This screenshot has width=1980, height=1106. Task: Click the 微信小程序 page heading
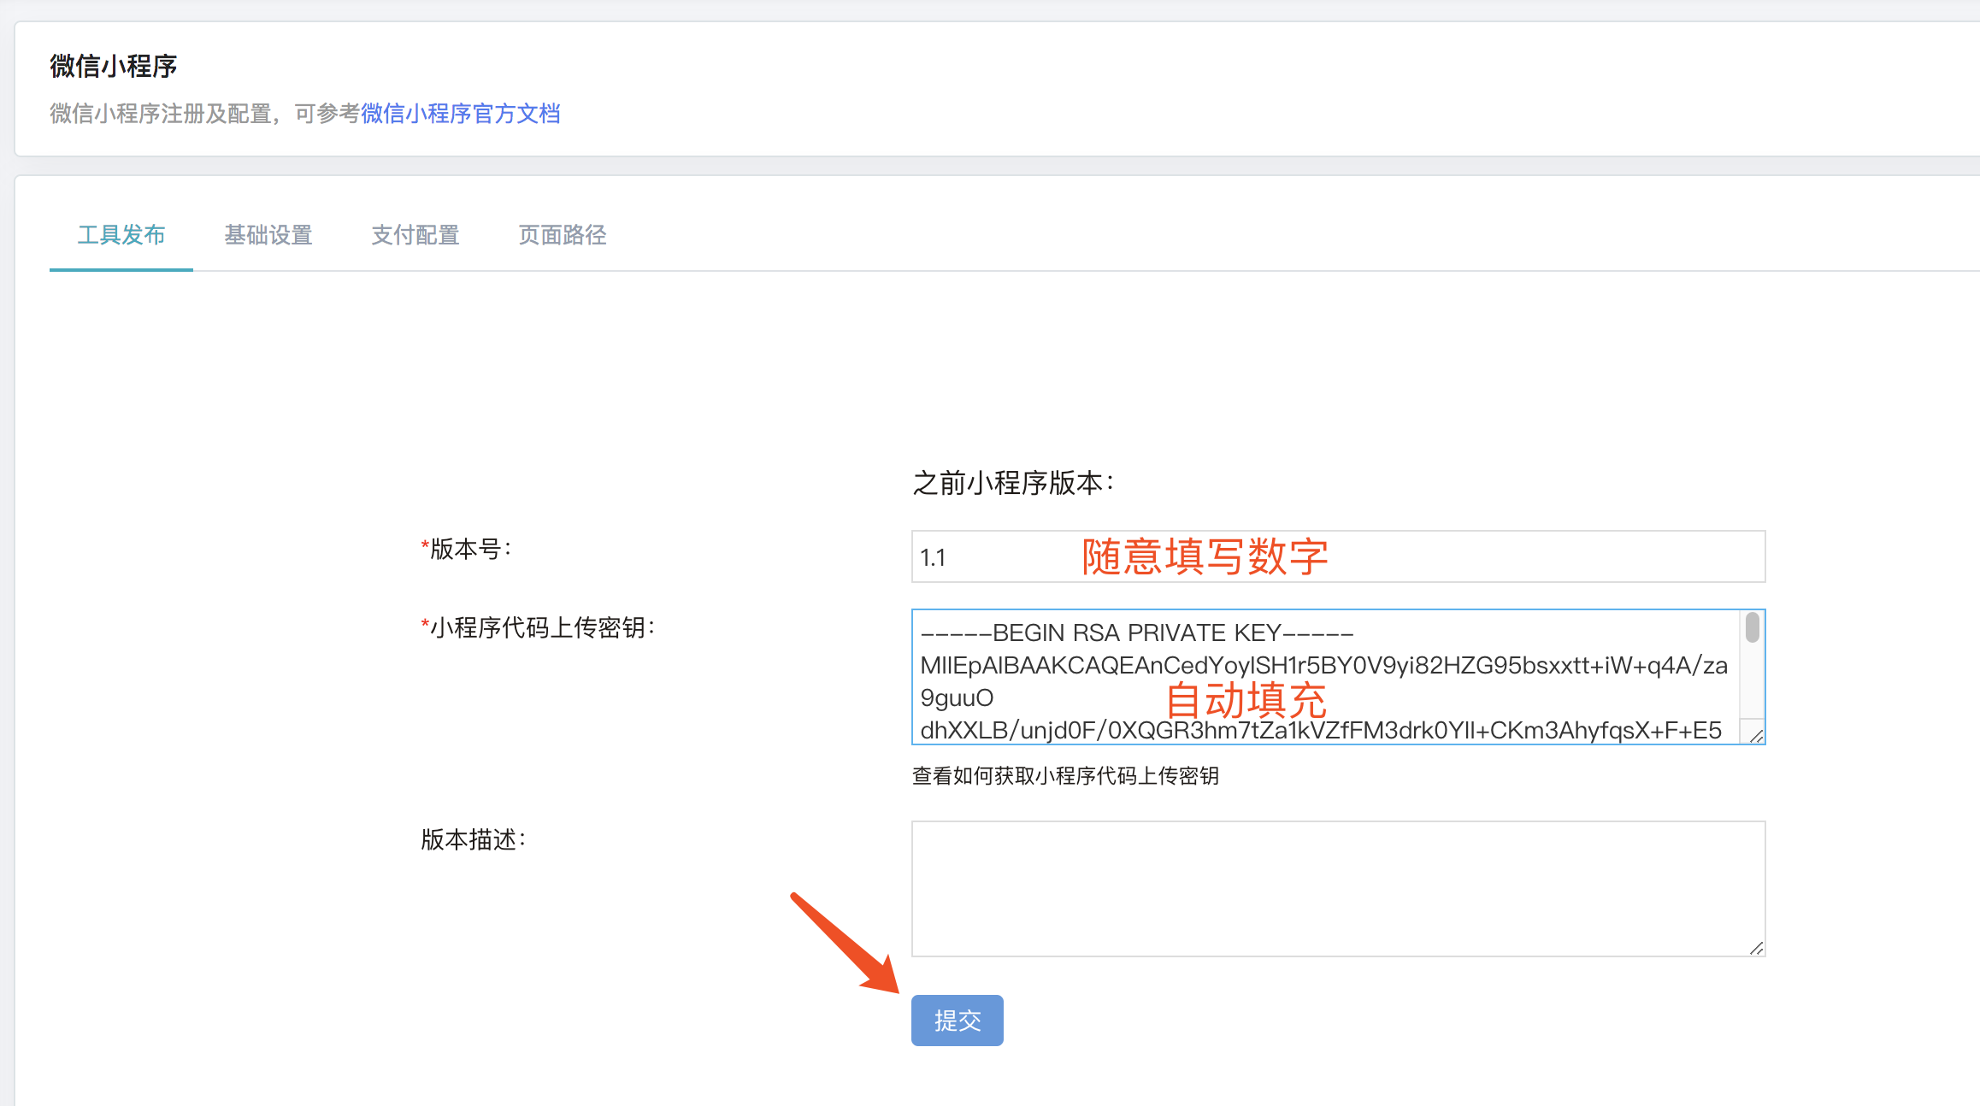114,66
